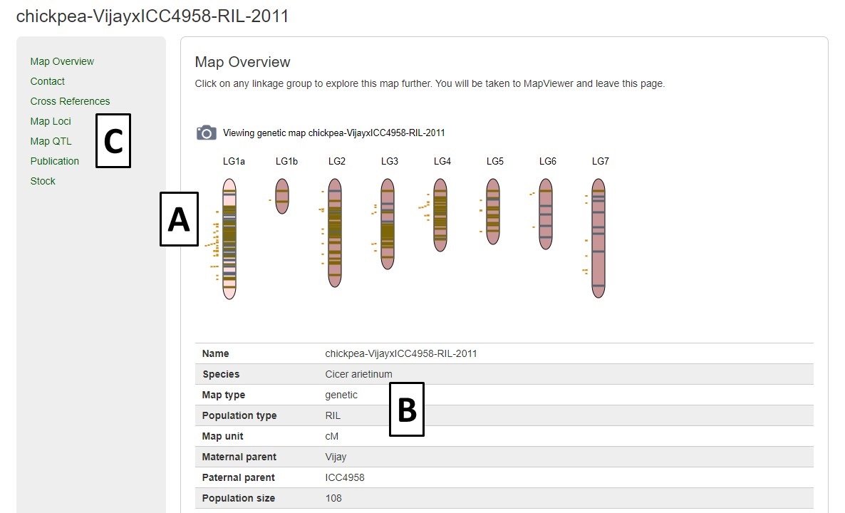The height and width of the screenshot is (513, 845).
Task: Open linkage group LG3 chromosome
Action: pyautogui.click(x=388, y=224)
